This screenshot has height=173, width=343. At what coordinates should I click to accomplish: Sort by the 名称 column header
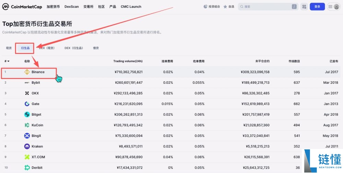[x=27, y=61]
